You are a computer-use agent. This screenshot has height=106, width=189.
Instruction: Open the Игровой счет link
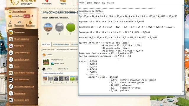[17, 16]
